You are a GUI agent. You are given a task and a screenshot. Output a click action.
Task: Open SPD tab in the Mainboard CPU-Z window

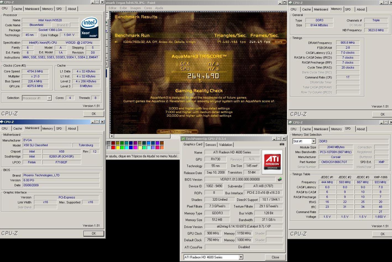pos(59,129)
